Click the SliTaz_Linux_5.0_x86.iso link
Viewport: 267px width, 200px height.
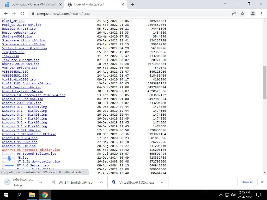tap(25, 48)
